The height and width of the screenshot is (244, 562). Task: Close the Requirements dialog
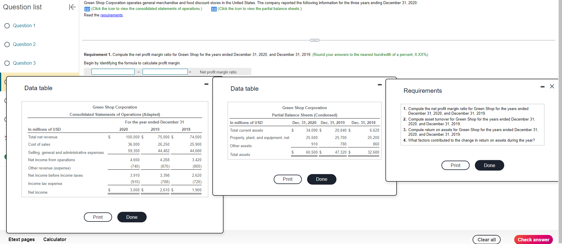point(552,86)
